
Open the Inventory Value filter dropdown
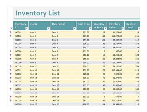click(x=123, y=28)
